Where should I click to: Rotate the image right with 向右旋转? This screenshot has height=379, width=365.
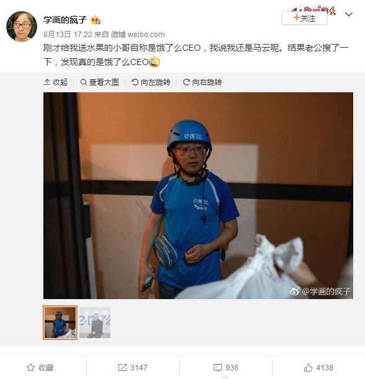point(202,82)
